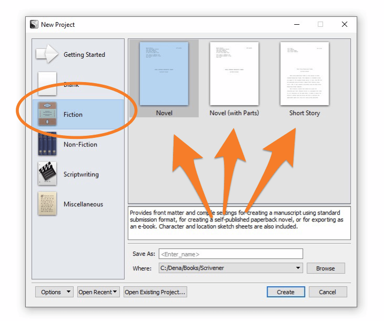Click the Scrivener logo in title bar
The height and width of the screenshot is (321, 384).
[x=34, y=24]
